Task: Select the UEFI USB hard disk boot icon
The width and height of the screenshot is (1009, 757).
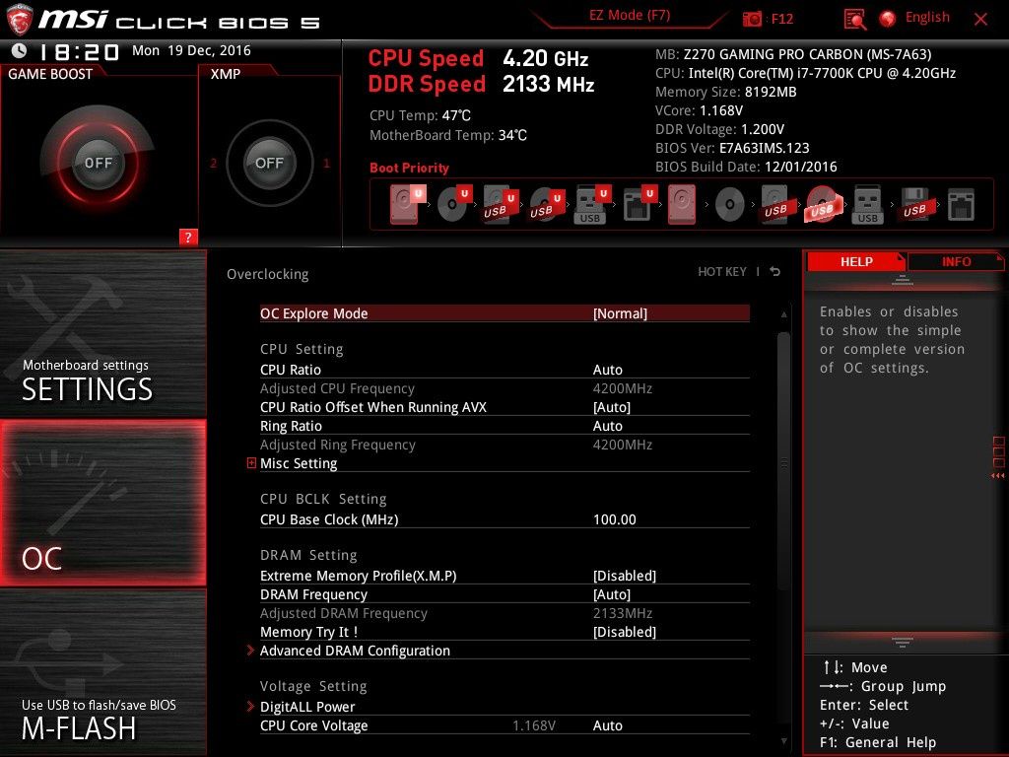Action: point(501,204)
